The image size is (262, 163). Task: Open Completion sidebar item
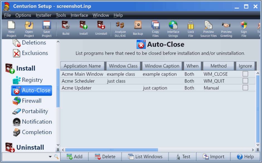click(x=32, y=132)
